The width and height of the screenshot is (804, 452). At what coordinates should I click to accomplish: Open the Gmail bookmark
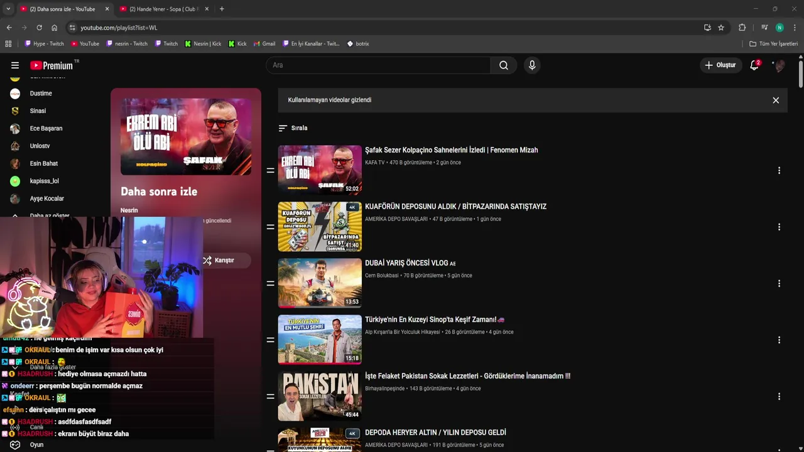(264, 44)
